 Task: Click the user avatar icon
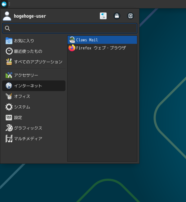7,16
